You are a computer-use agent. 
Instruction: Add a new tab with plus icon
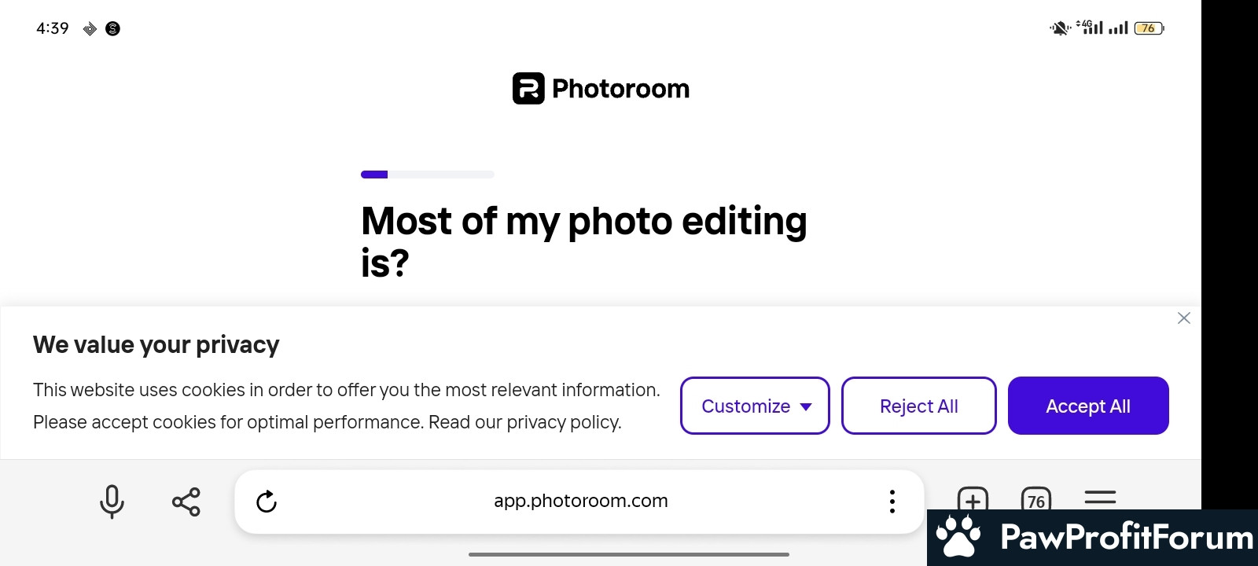pyautogui.click(x=973, y=498)
